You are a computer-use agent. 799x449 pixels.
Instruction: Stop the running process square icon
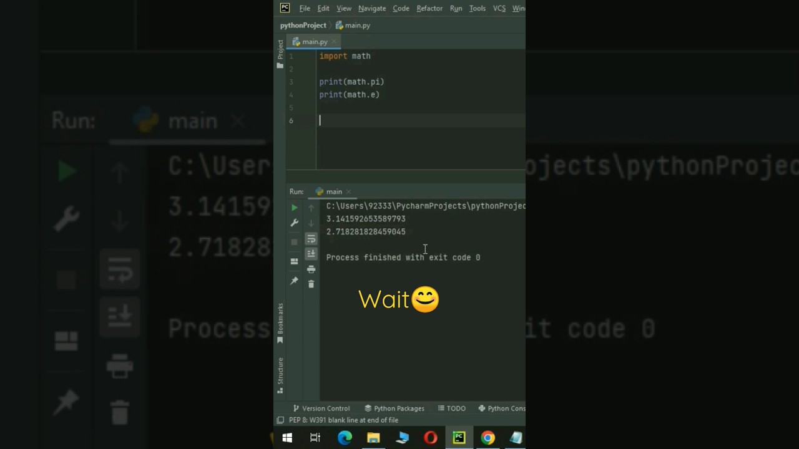coord(295,242)
